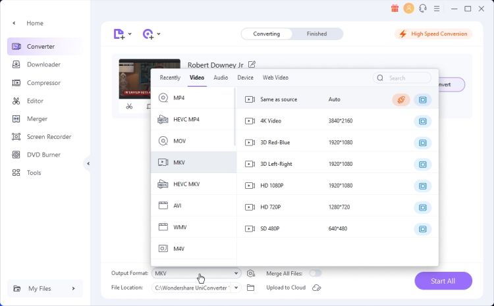
Task: Click the Start All button
Action: pyautogui.click(x=443, y=281)
